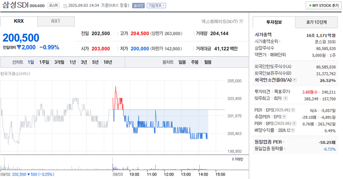The image size is (343, 179).
Task: Click the 거래대금 value 41,122 백만
Action: coord(226,49)
